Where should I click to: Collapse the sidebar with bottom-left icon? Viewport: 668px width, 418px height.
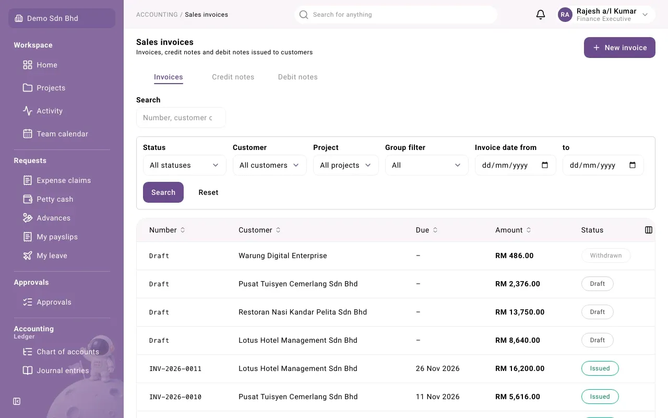click(x=17, y=401)
